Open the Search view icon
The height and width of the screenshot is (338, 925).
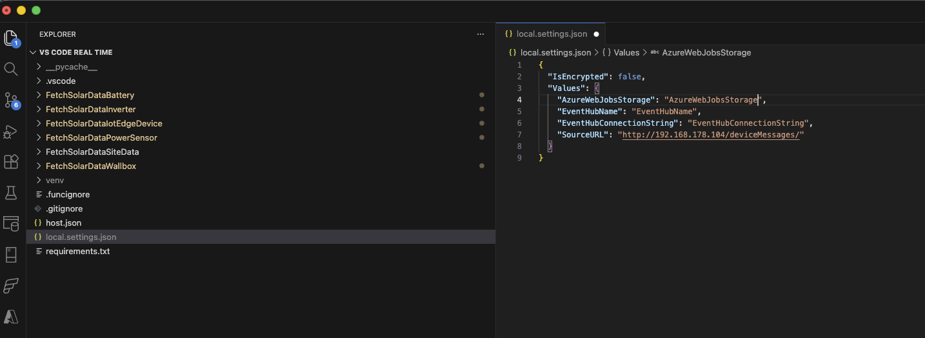(11, 69)
